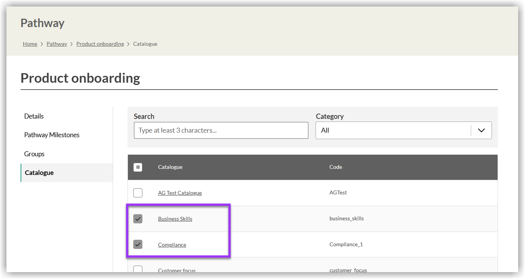The width and height of the screenshot is (525, 279).
Task: Click the Home breadcrumb link
Action: tap(30, 44)
